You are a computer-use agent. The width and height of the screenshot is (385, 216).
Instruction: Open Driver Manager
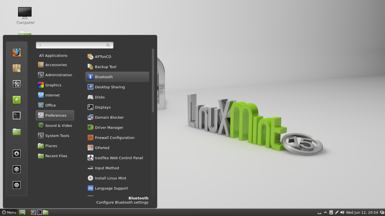click(x=117, y=127)
